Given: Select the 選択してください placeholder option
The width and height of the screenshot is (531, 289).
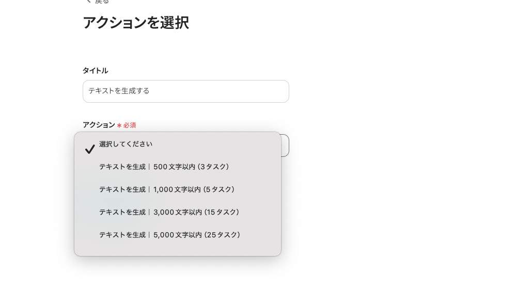Looking at the screenshot, I should click(126, 145).
